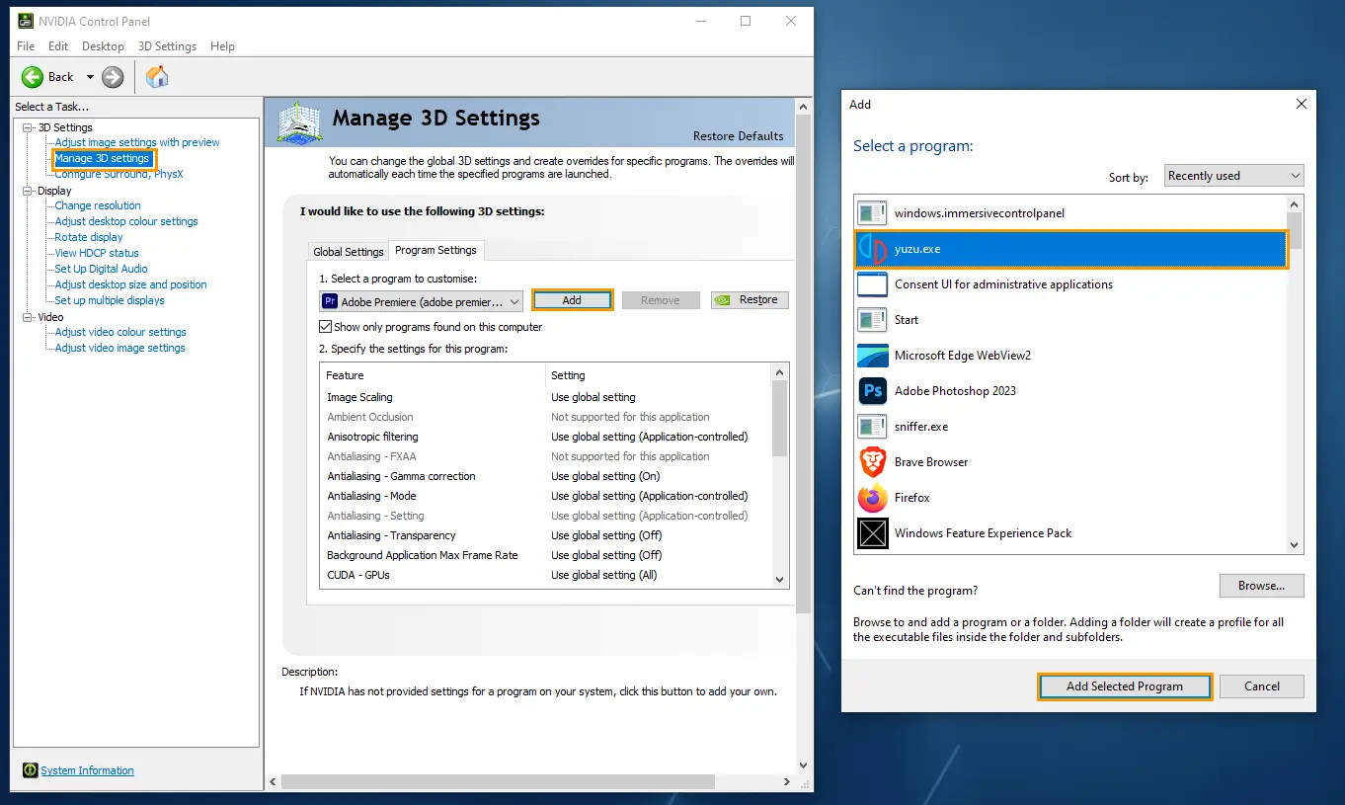The height and width of the screenshot is (805, 1345).
Task: Select the CUDA - GPUs feature row
Action: point(545,575)
